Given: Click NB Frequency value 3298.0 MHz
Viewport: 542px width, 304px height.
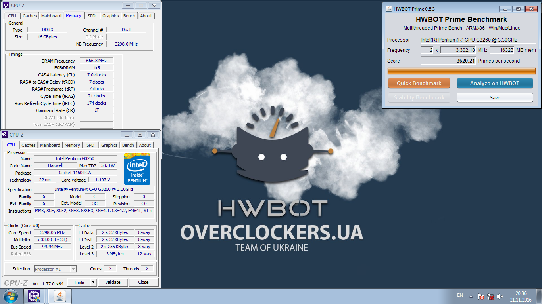Looking at the screenshot, I should tap(126, 44).
